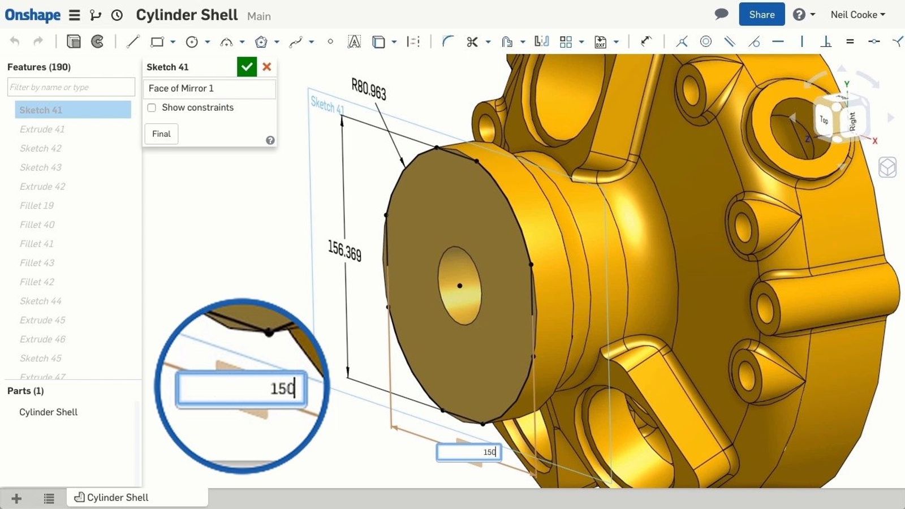
Task: Activate the Sketch fillet tool
Action: (x=447, y=42)
